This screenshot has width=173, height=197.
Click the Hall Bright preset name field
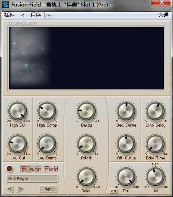click(32, 179)
